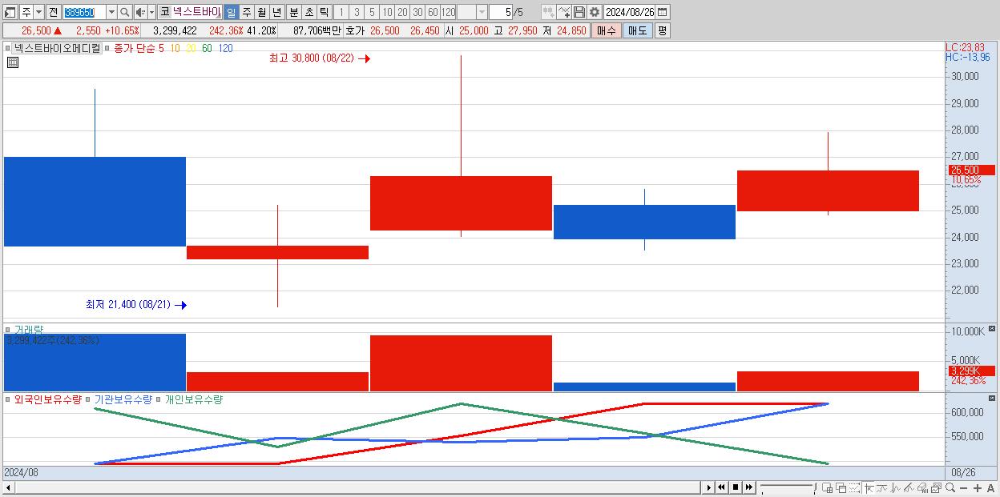Toggle the 코 market button

pos(163,12)
